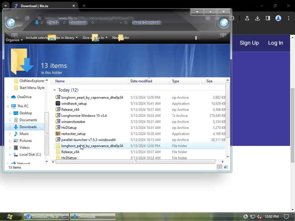Click the volume muted tray icon
The height and width of the screenshot is (221, 295).
pos(259,217)
